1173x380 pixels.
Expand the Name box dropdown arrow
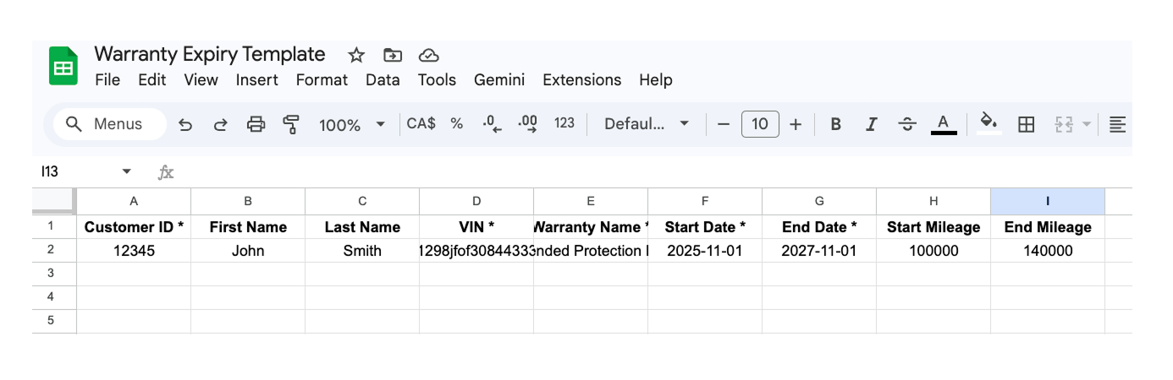[x=127, y=171]
